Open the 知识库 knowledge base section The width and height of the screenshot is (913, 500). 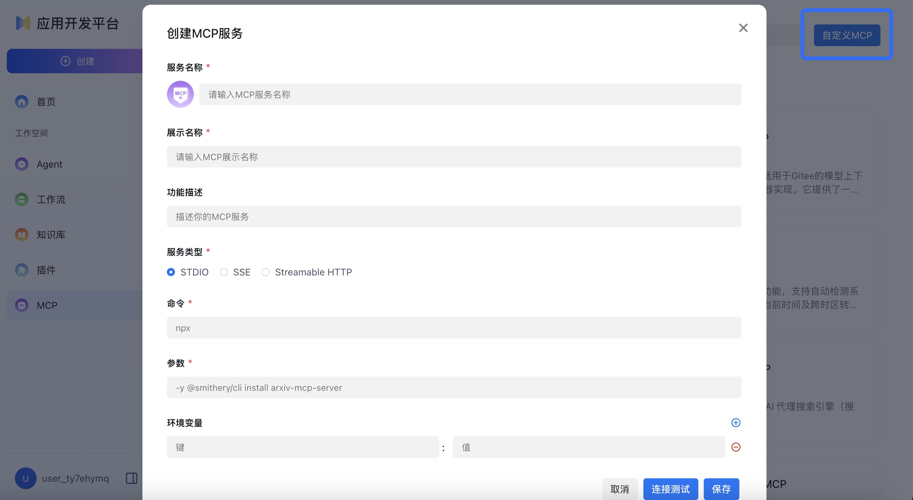click(51, 235)
